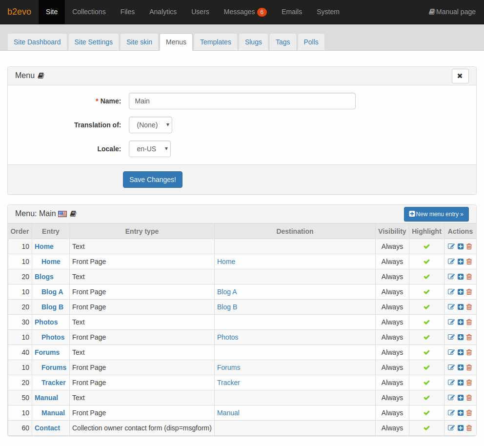This screenshot has height=446, width=484.
Task: Open manual icon beside Menu heading
Action: coord(41,76)
